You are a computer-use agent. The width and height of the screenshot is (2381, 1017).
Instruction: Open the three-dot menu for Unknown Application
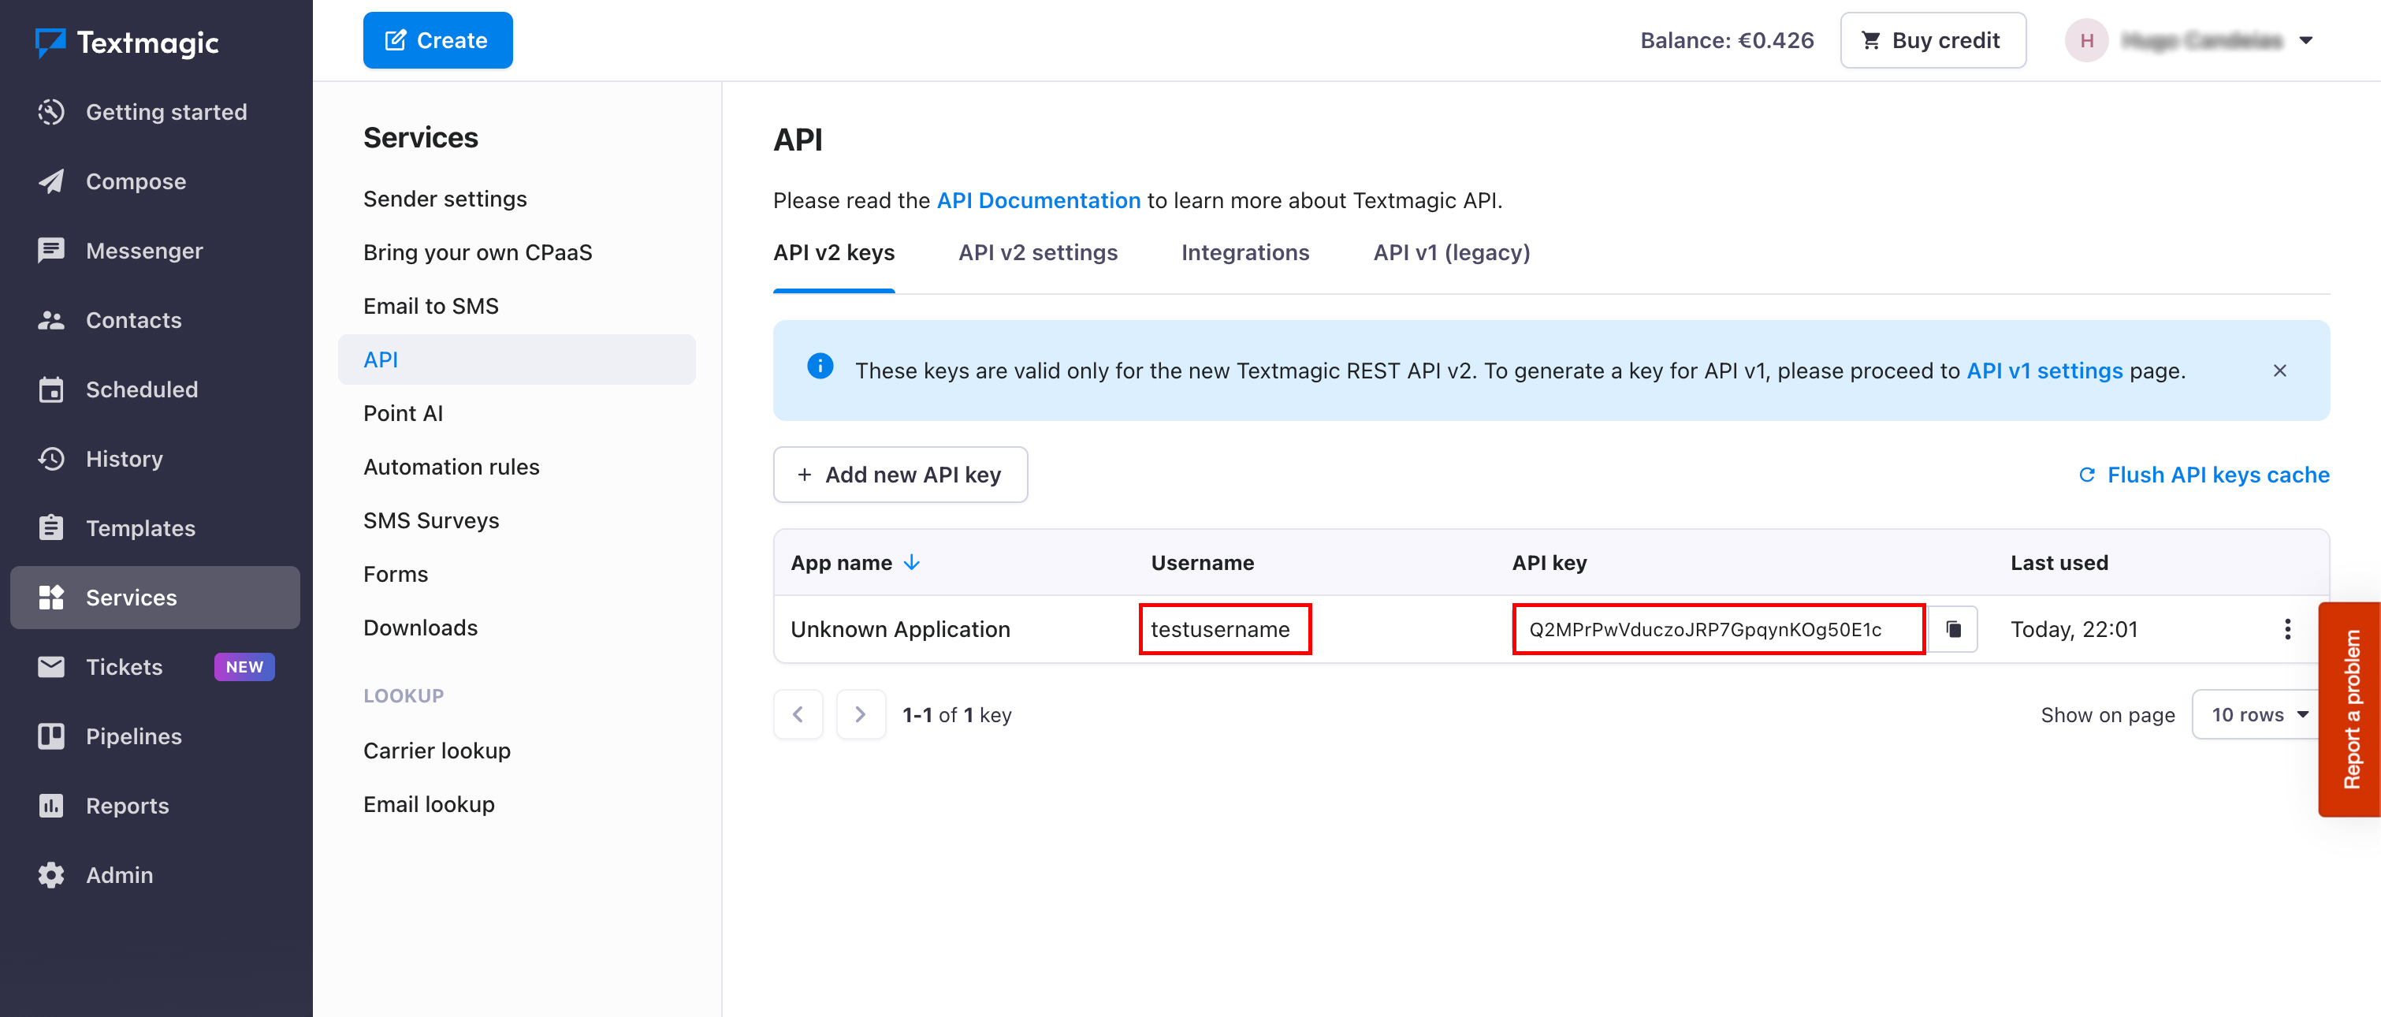2288,628
